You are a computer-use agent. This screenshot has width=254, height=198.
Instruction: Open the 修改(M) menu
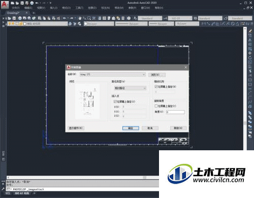[119, 8]
